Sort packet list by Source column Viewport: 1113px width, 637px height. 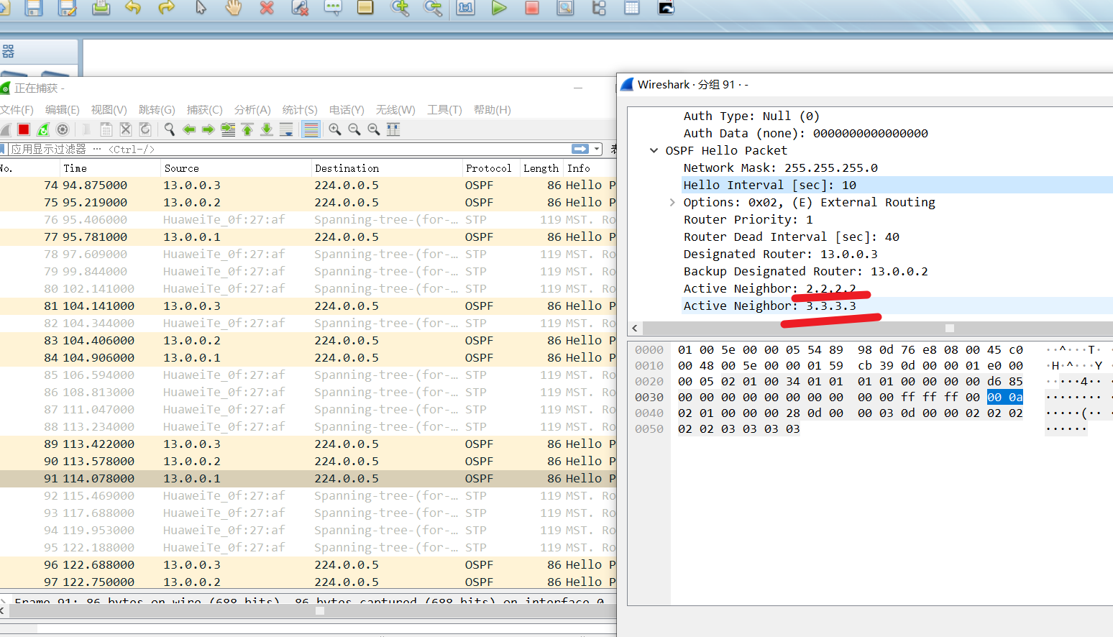236,168
